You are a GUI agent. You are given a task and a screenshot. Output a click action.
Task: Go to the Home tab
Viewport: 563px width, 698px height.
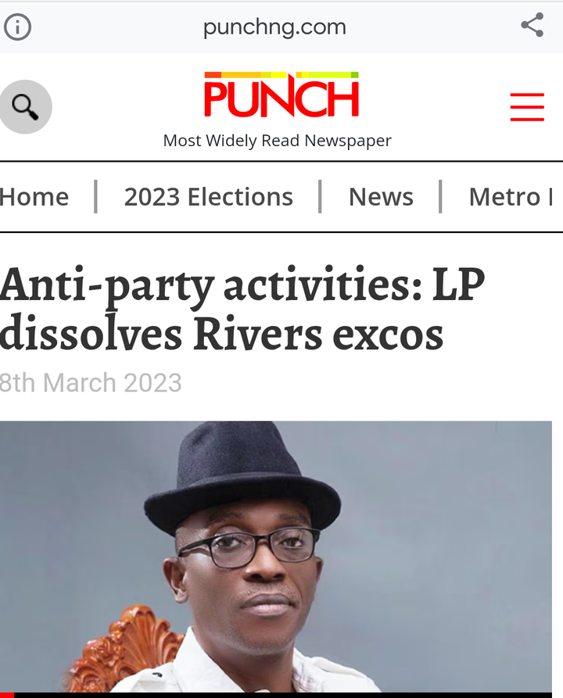pos(34,197)
